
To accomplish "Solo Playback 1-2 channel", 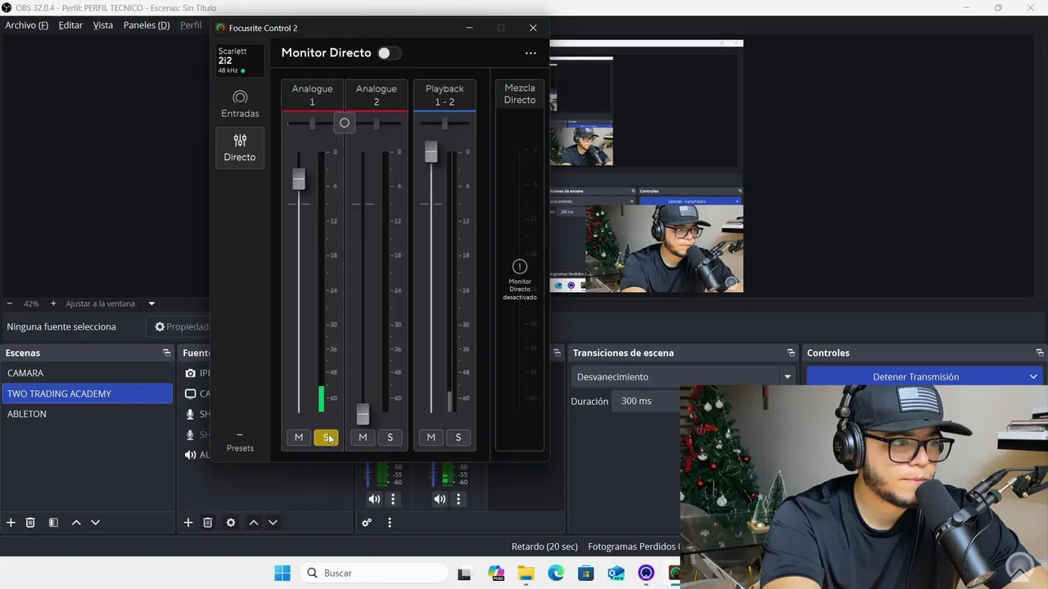I will [x=458, y=438].
